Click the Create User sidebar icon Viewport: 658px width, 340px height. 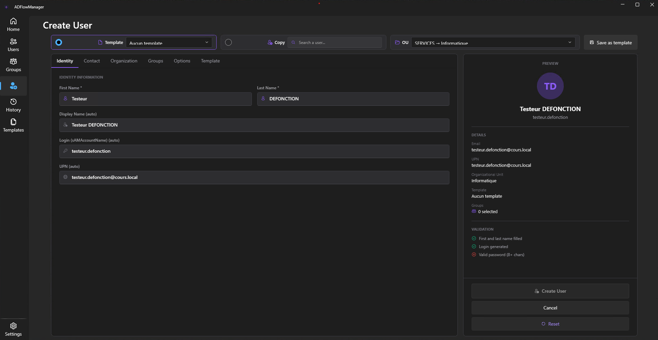pyautogui.click(x=13, y=86)
